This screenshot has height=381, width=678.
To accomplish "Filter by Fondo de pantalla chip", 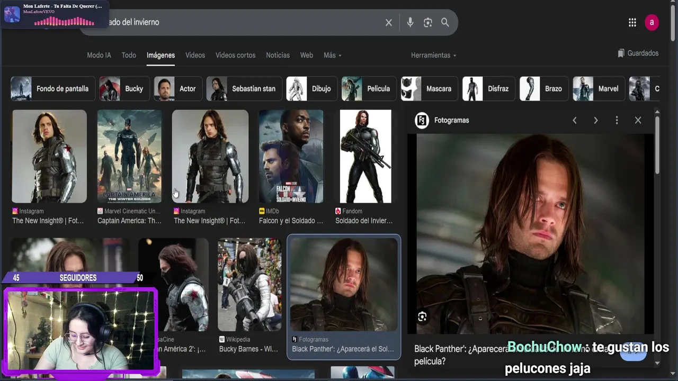I will 52,88.
